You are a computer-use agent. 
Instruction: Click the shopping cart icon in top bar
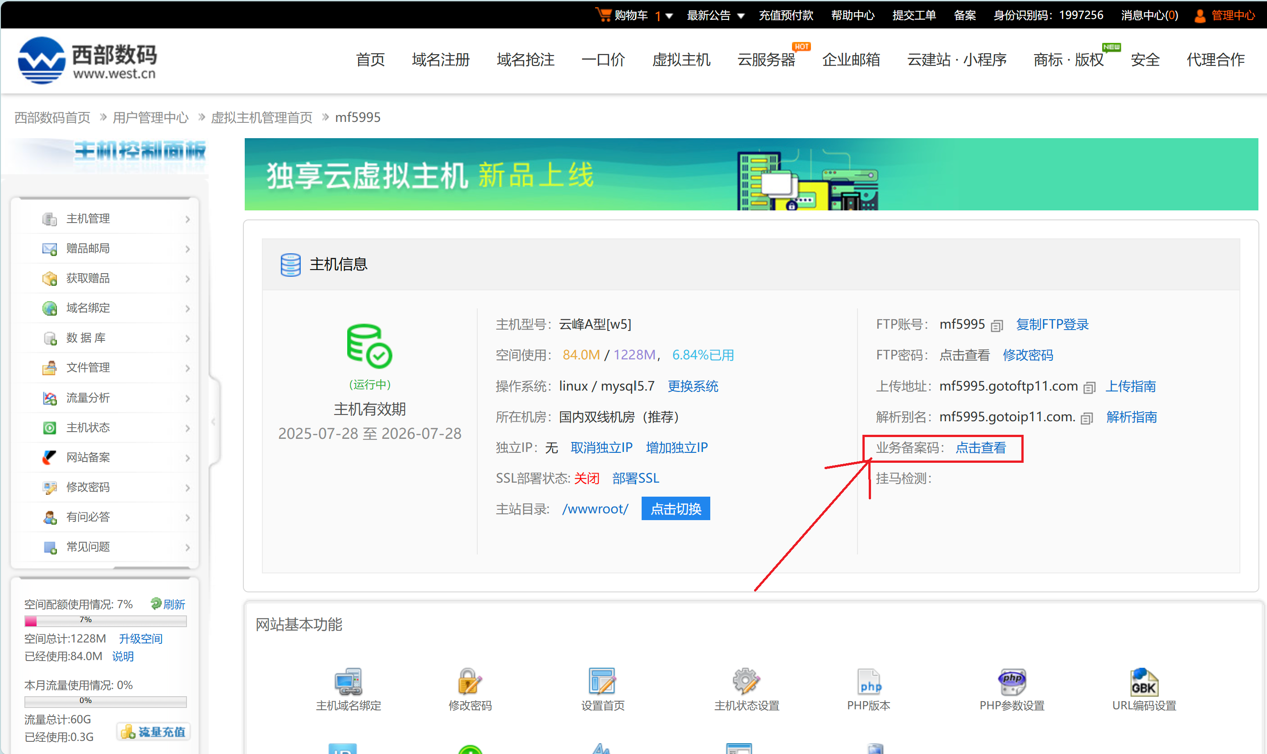point(603,14)
